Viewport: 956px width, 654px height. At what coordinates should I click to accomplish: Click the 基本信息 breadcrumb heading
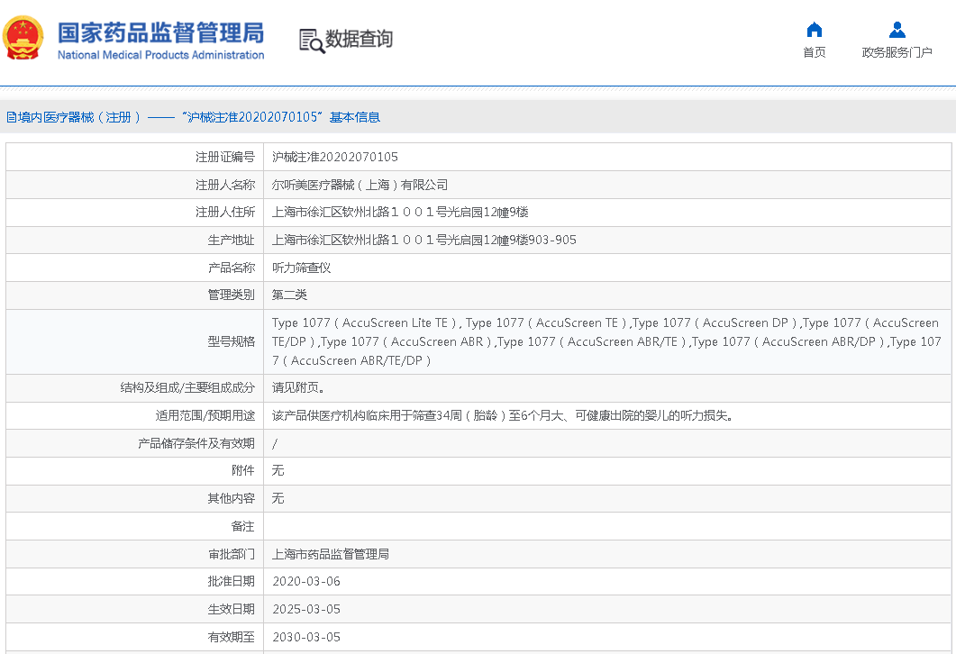pos(354,117)
